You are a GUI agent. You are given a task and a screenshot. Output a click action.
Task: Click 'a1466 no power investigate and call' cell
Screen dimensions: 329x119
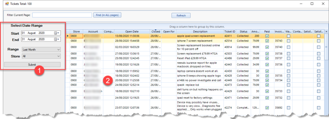point(200,80)
